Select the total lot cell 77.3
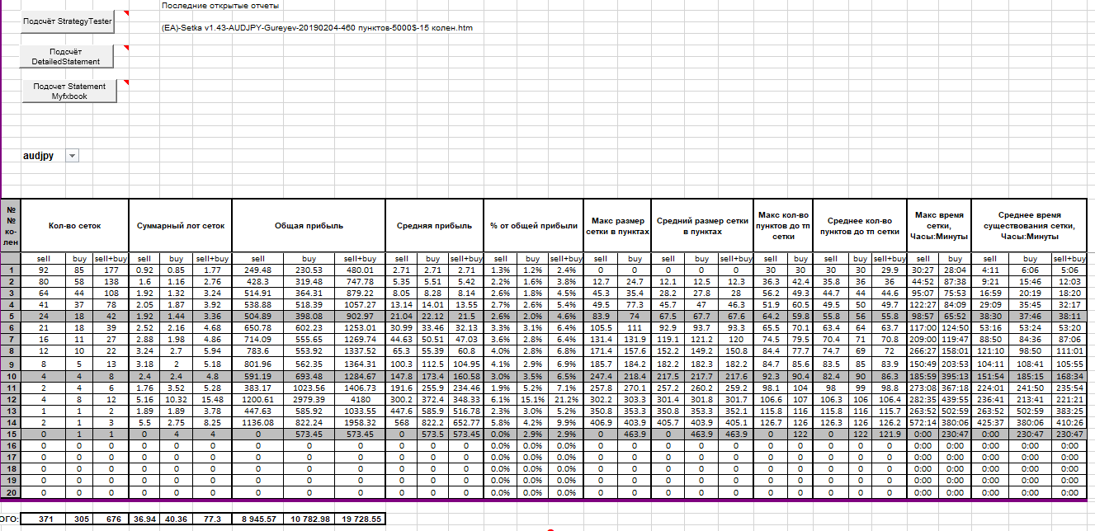Screen dimensions: 1095x531 [213, 519]
